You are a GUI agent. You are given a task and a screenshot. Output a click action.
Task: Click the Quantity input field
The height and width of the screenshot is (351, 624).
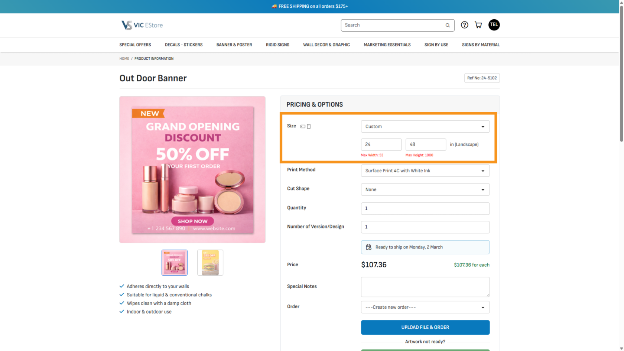tap(425, 209)
